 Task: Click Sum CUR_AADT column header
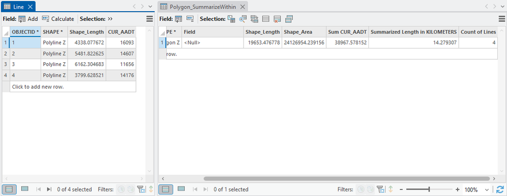347,32
